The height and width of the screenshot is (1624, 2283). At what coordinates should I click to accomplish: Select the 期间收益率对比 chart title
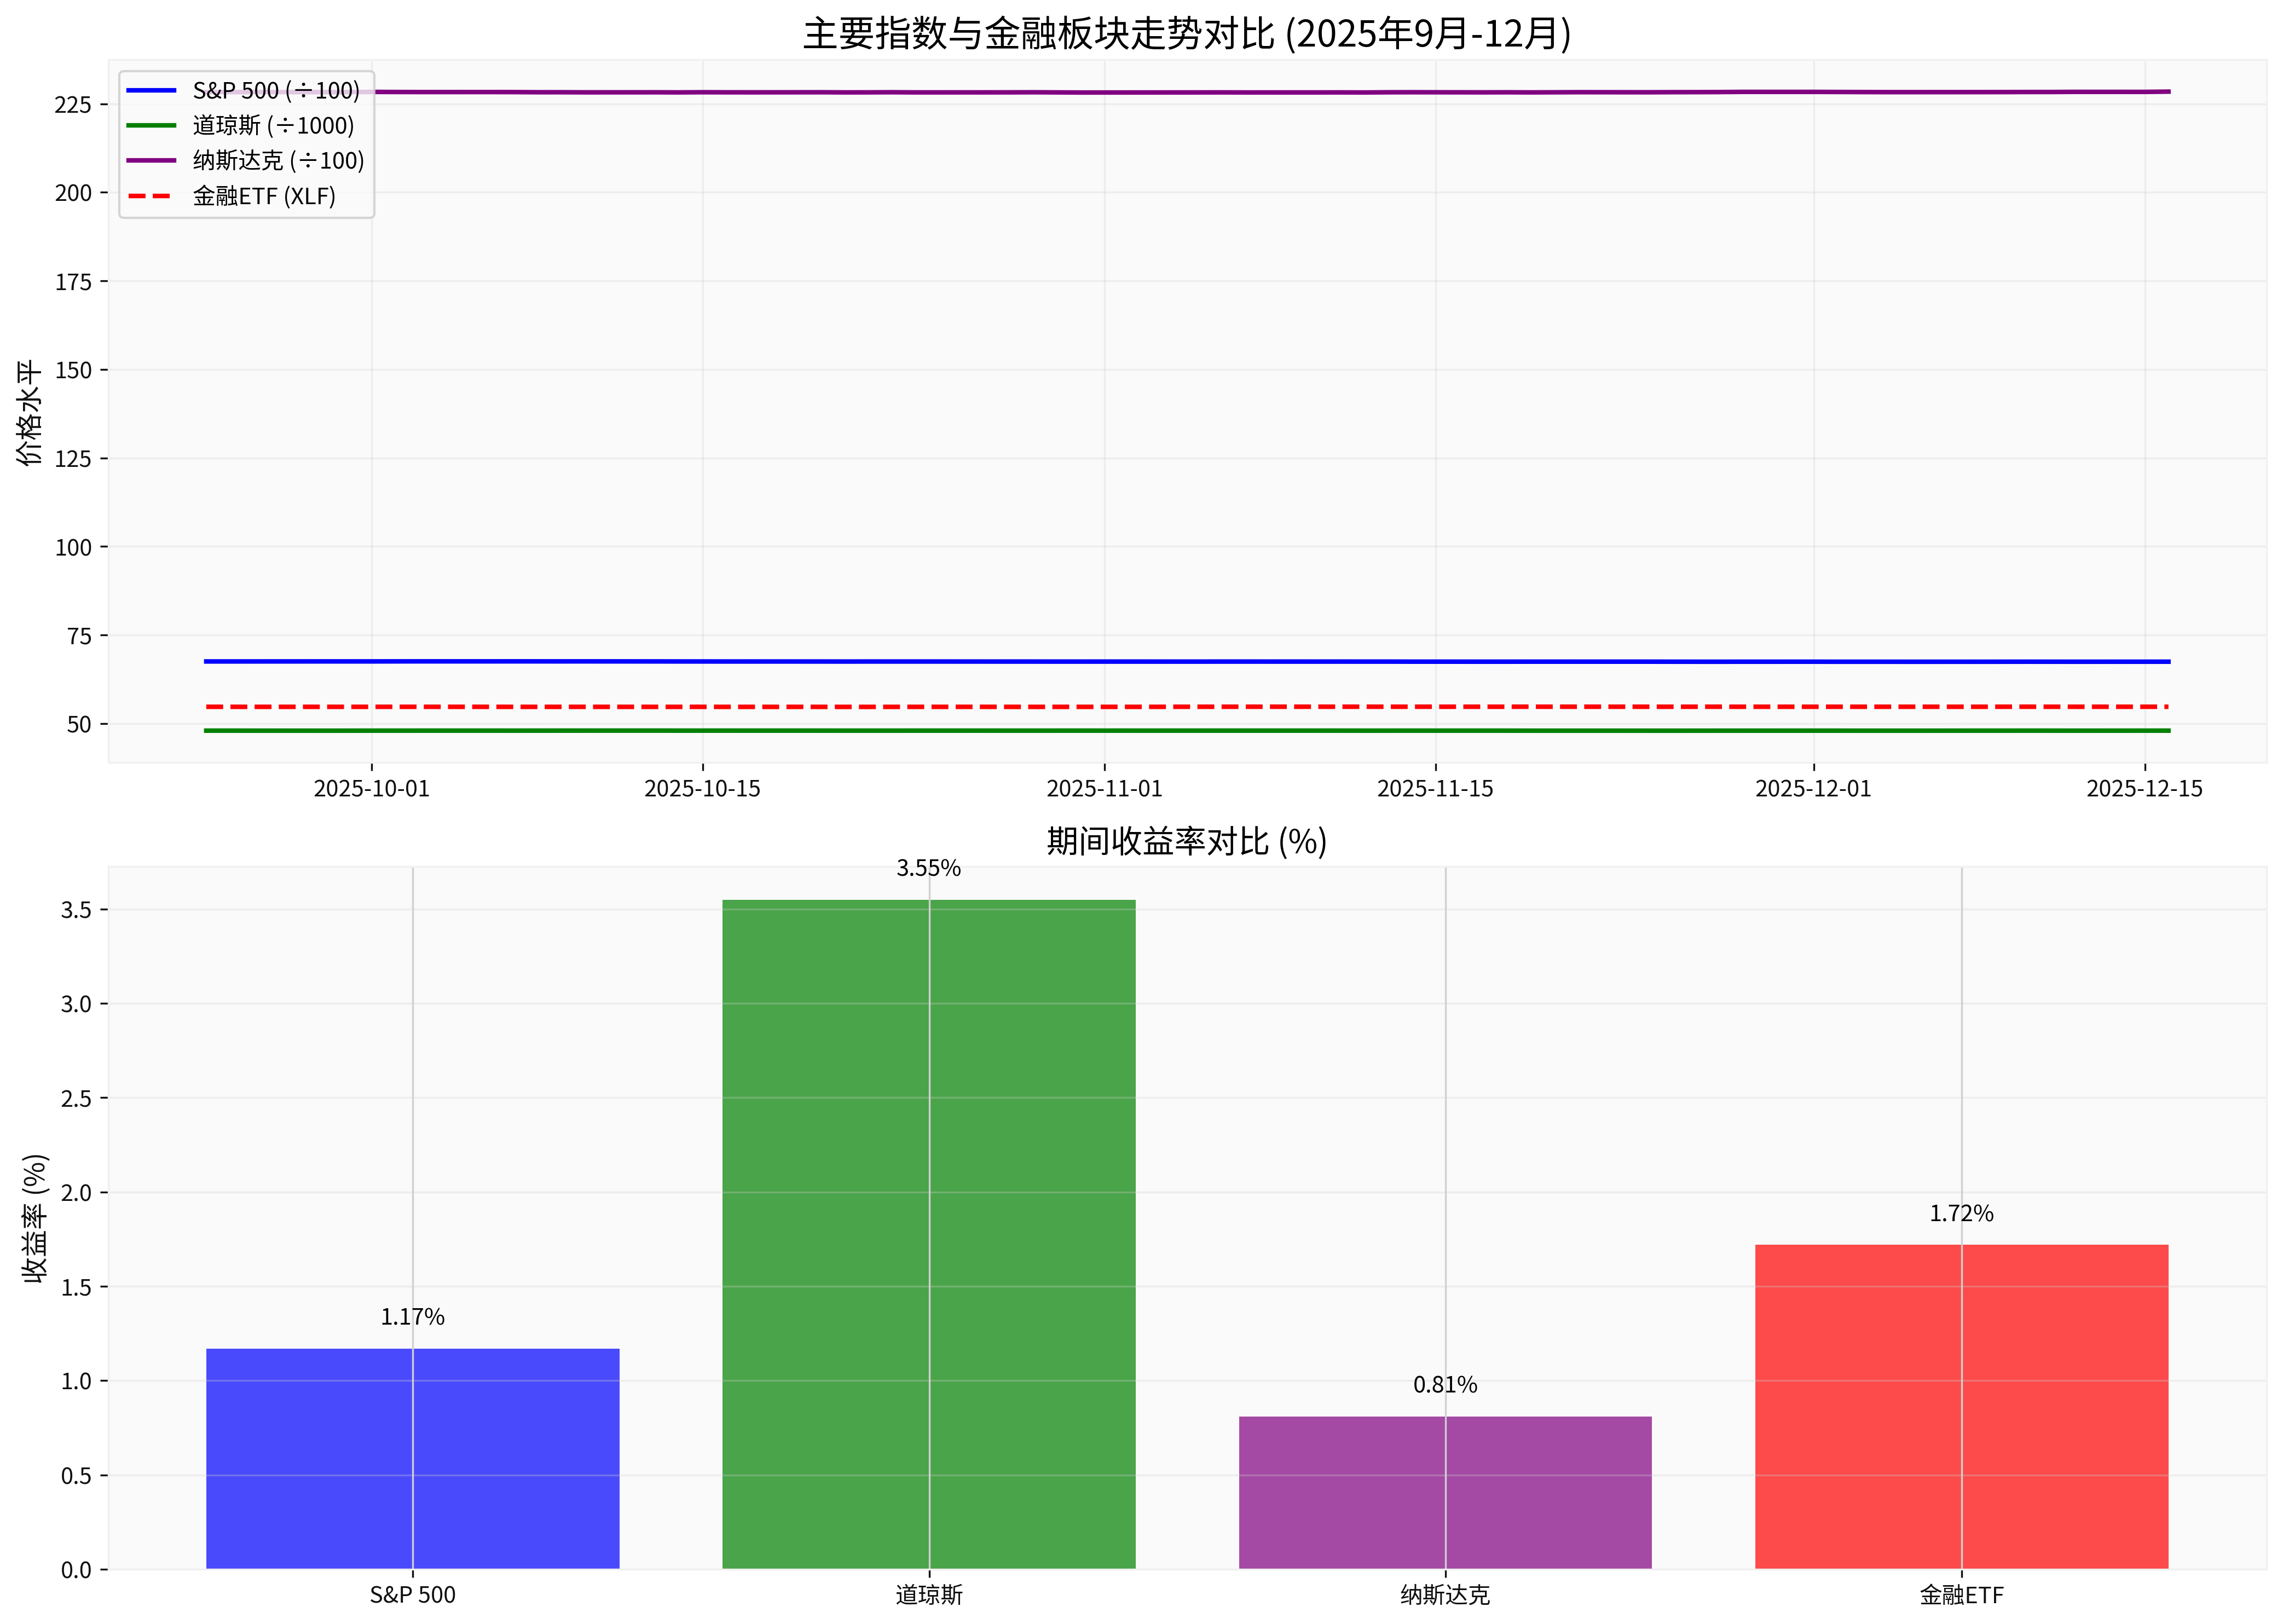coord(1186,840)
